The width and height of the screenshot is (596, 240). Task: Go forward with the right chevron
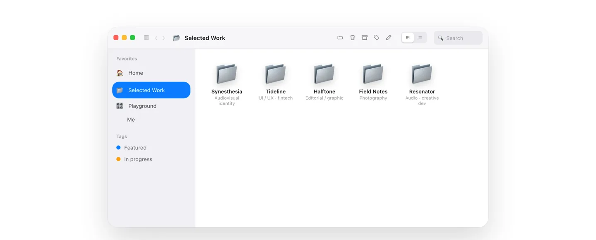[x=164, y=38]
